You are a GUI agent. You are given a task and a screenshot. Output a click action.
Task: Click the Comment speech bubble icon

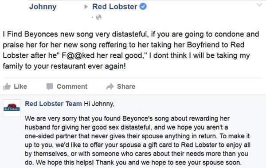pos(50,86)
